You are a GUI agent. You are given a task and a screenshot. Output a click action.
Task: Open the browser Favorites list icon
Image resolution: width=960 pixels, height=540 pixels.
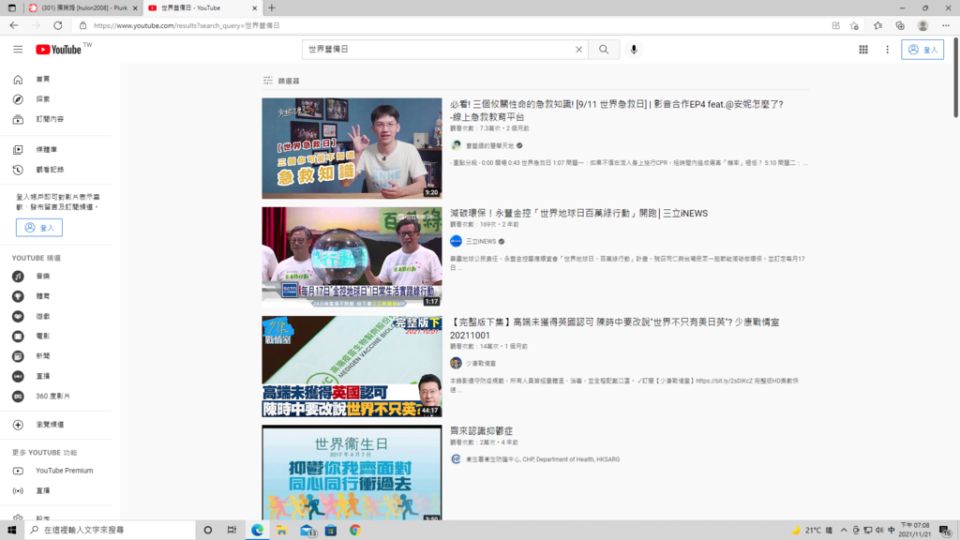pyautogui.click(x=877, y=25)
